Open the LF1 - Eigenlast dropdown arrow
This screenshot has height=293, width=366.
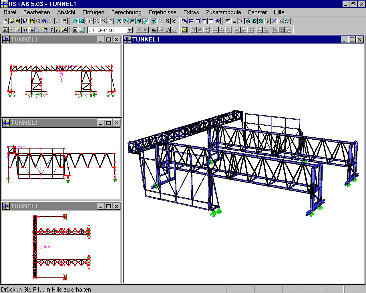[130, 30]
